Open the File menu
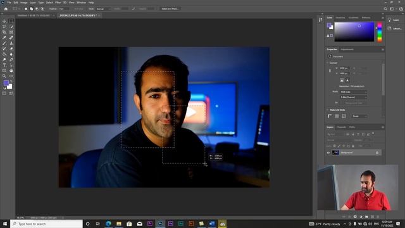Image resolution: width=405 pixels, height=228 pixels. pyautogui.click(x=9, y=3)
